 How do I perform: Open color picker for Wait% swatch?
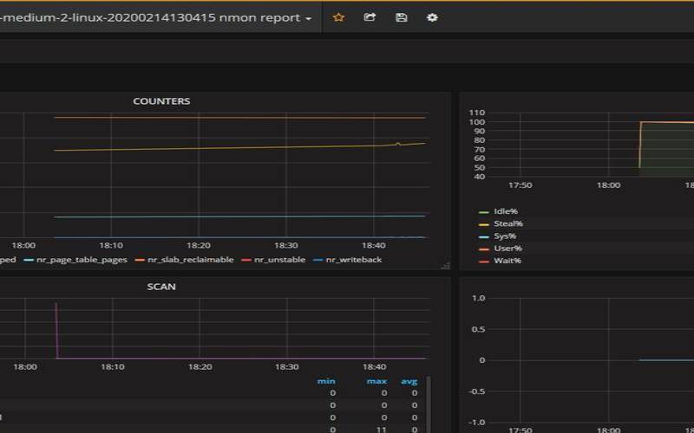pyautogui.click(x=484, y=262)
